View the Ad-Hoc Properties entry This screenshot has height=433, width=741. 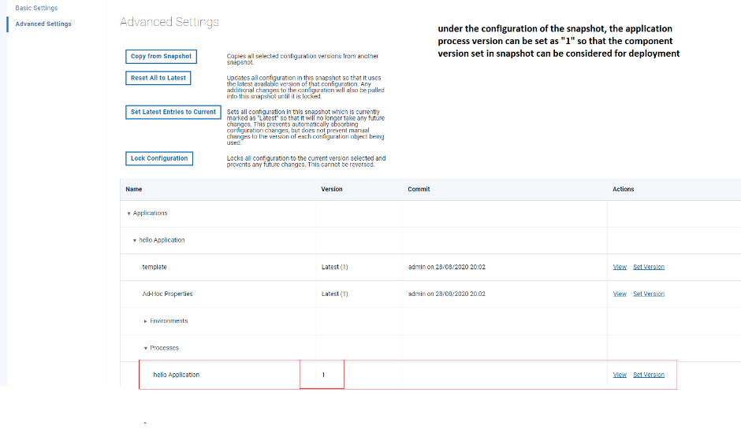620,294
